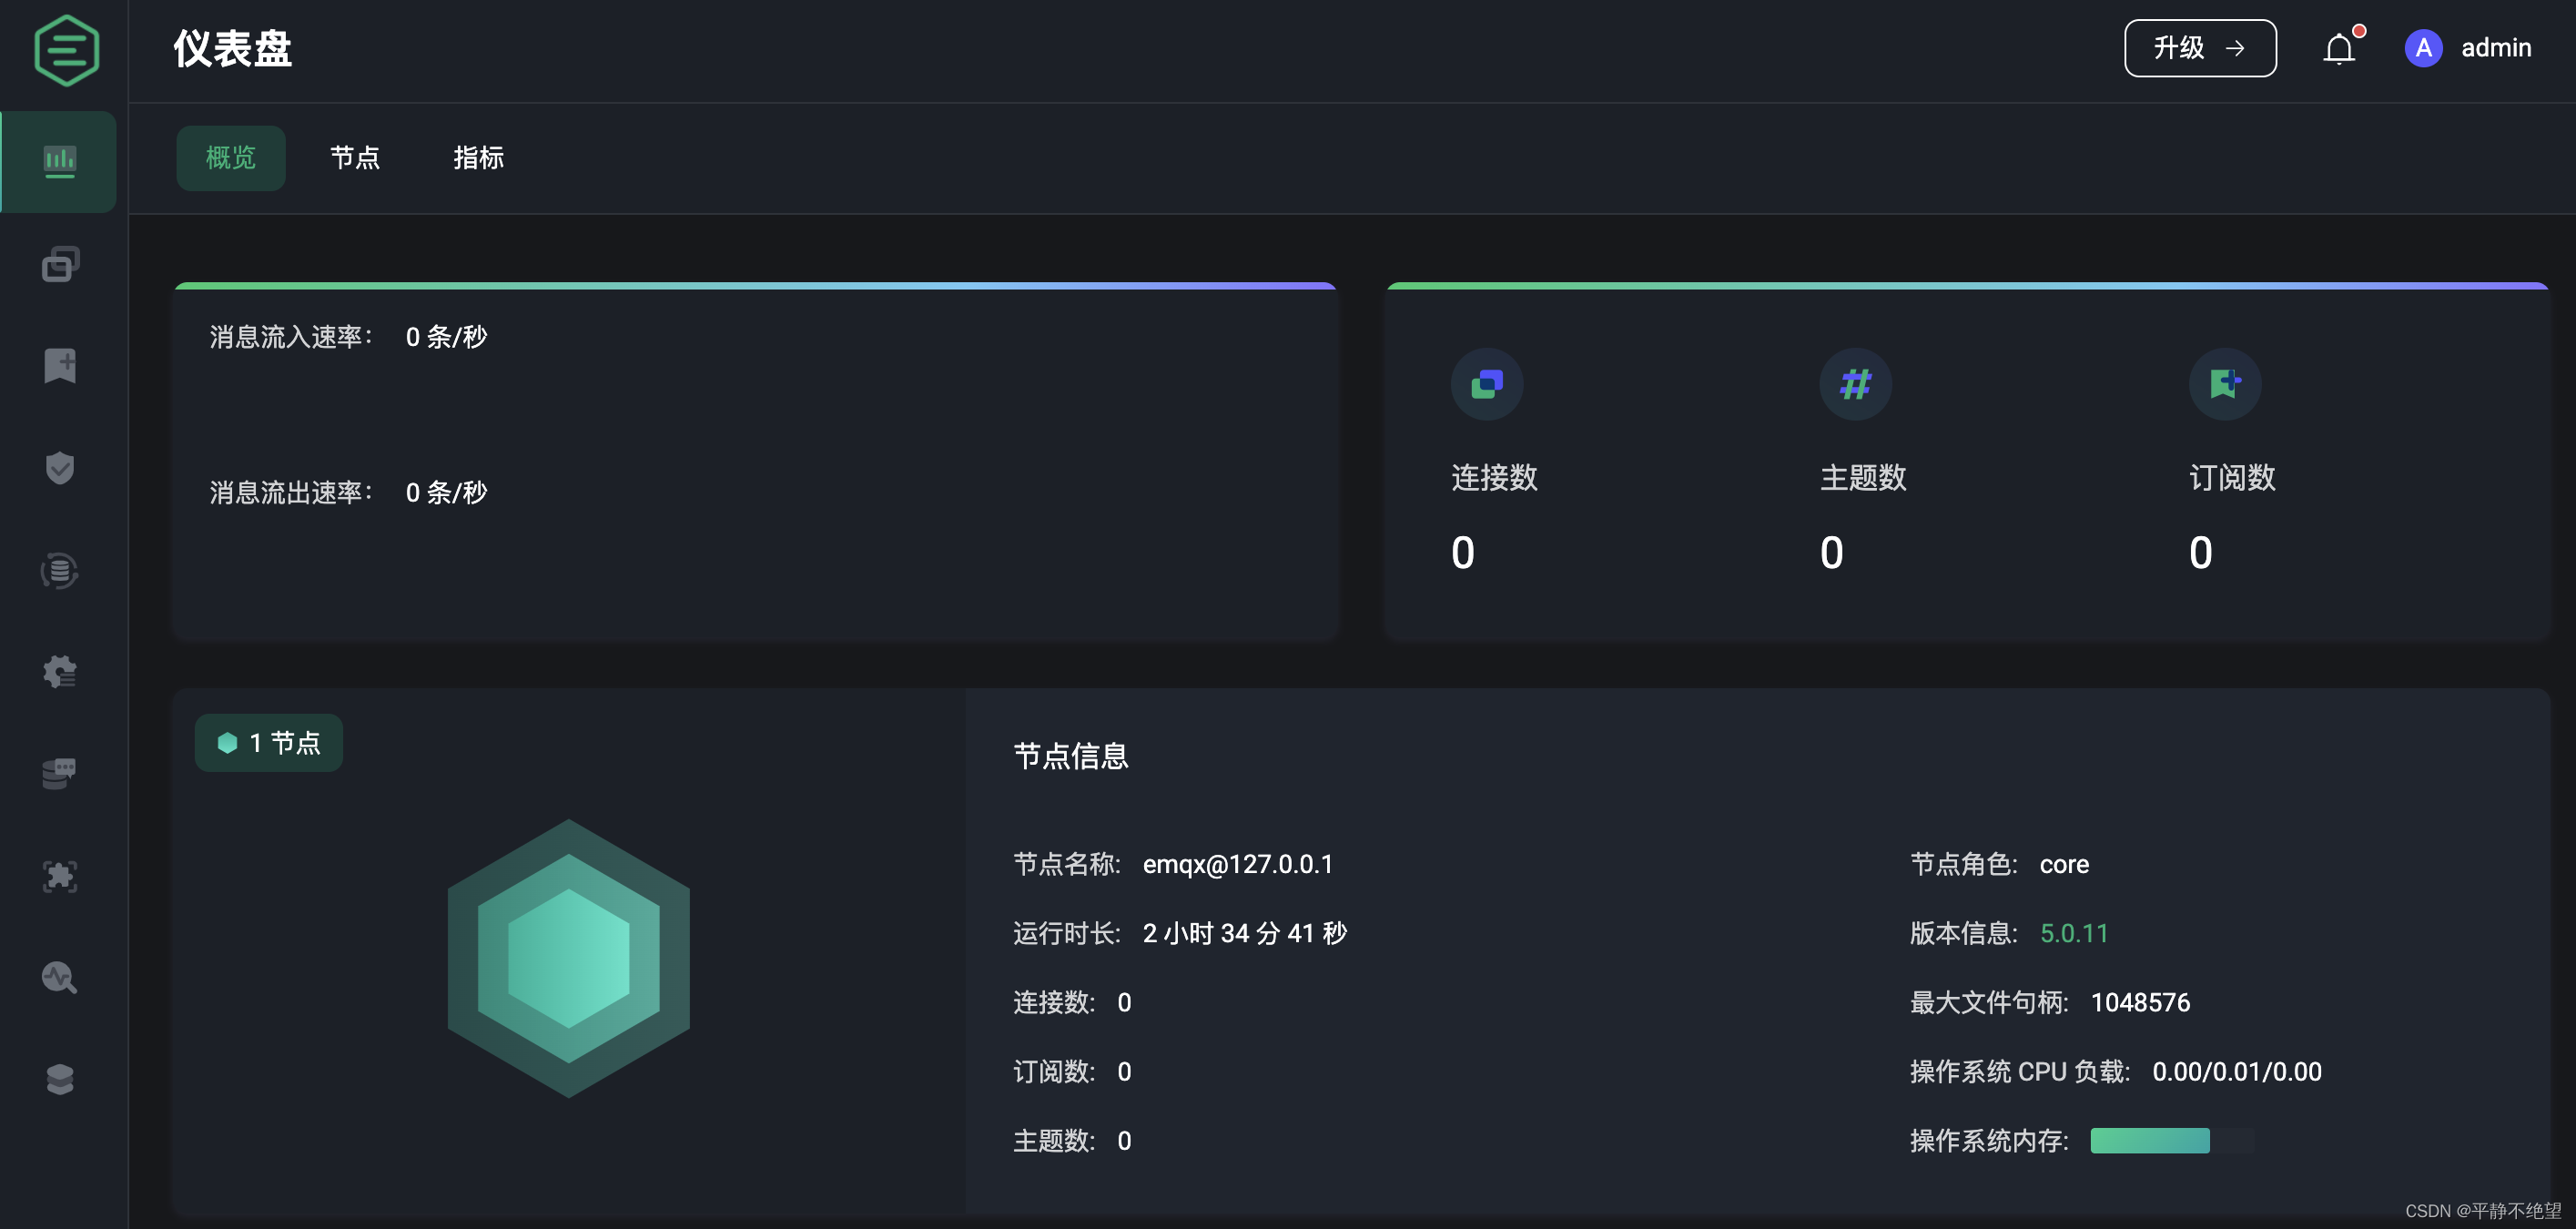Screen dimensions: 2576x1229
Task: Select the Management gear sidebar icon
Action: 59,672
